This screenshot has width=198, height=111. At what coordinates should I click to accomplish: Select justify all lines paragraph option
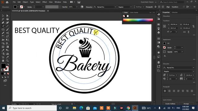pyautogui.click(x=192, y=91)
